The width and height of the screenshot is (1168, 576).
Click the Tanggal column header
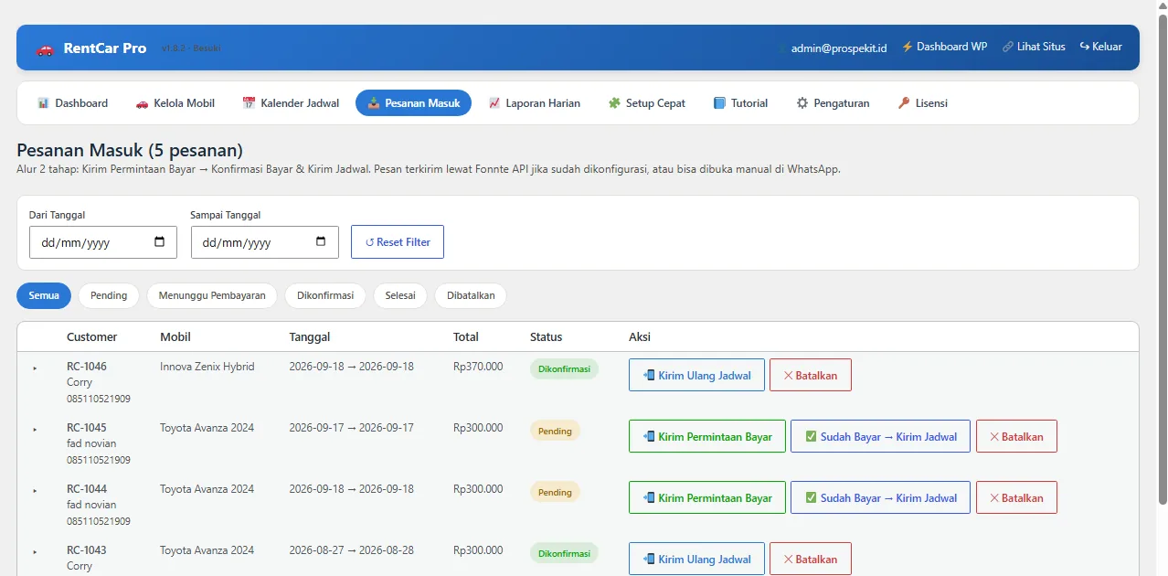click(310, 337)
